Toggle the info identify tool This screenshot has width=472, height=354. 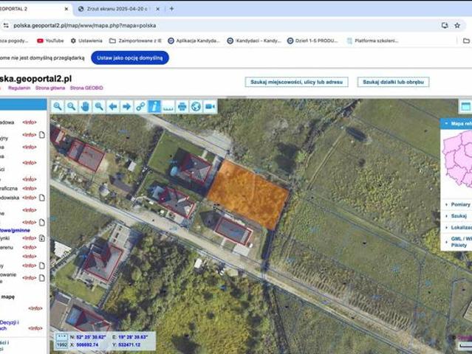click(x=154, y=106)
